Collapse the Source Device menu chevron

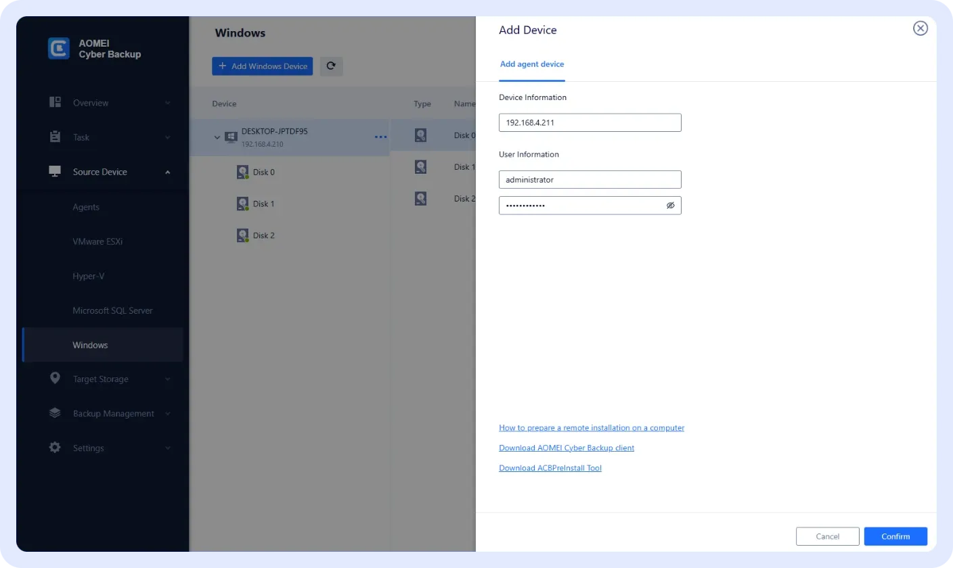[x=167, y=172]
